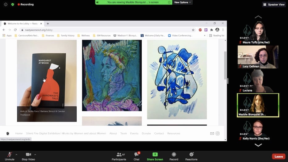Go forward in browser
The image size is (288, 162).
(10, 30)
